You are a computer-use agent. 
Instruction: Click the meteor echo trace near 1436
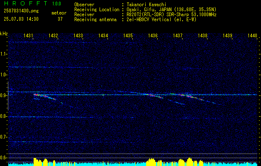154,96
